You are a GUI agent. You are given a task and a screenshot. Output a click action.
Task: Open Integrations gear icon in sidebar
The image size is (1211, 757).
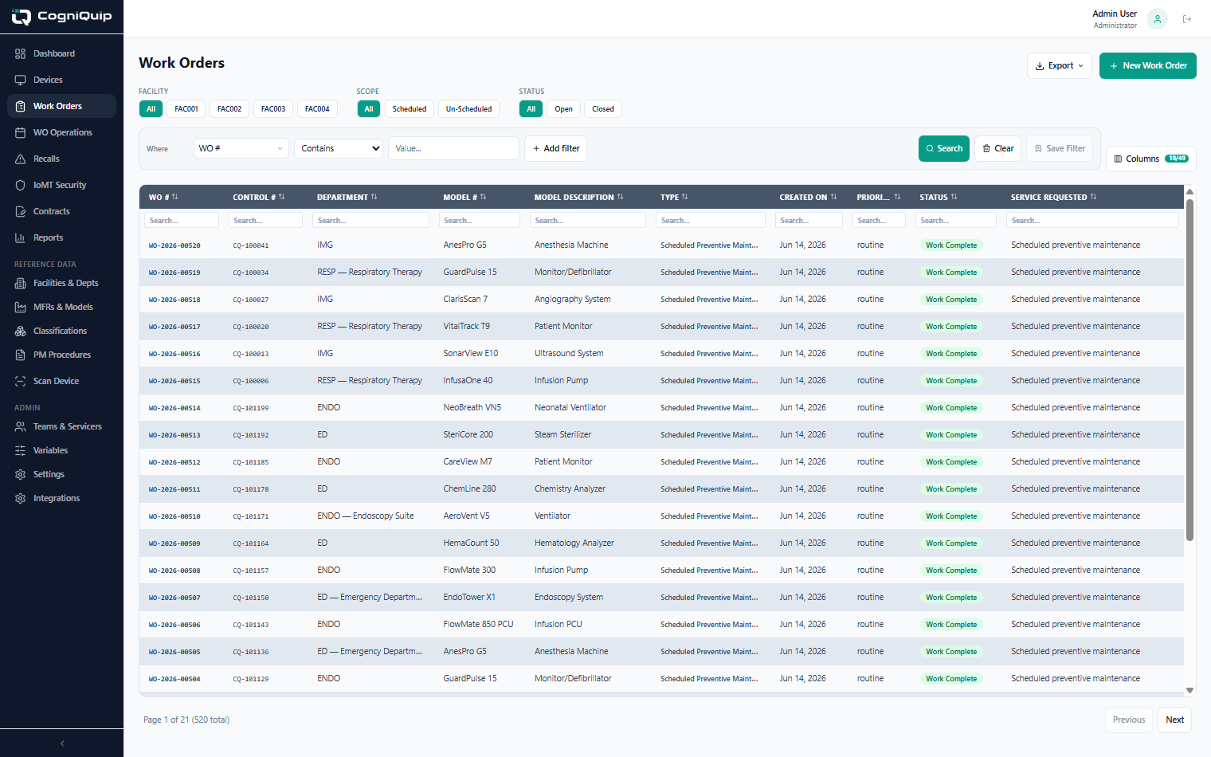(x=20, y=498)
